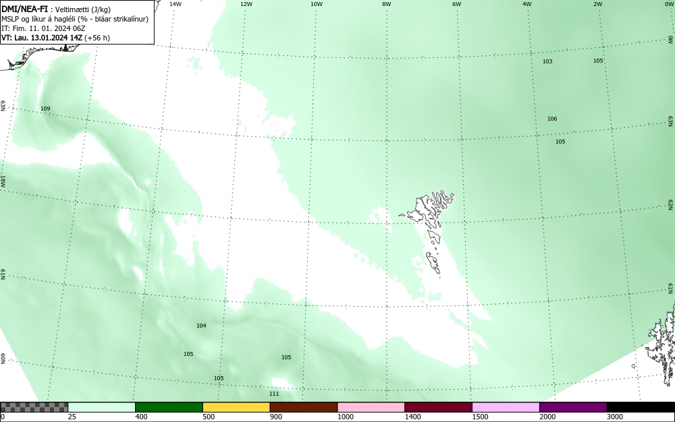Image resolution: width=675 pixels, height=422 pixels.
Task: Click the 111 pressure value
Action: [x=274, y=394]
